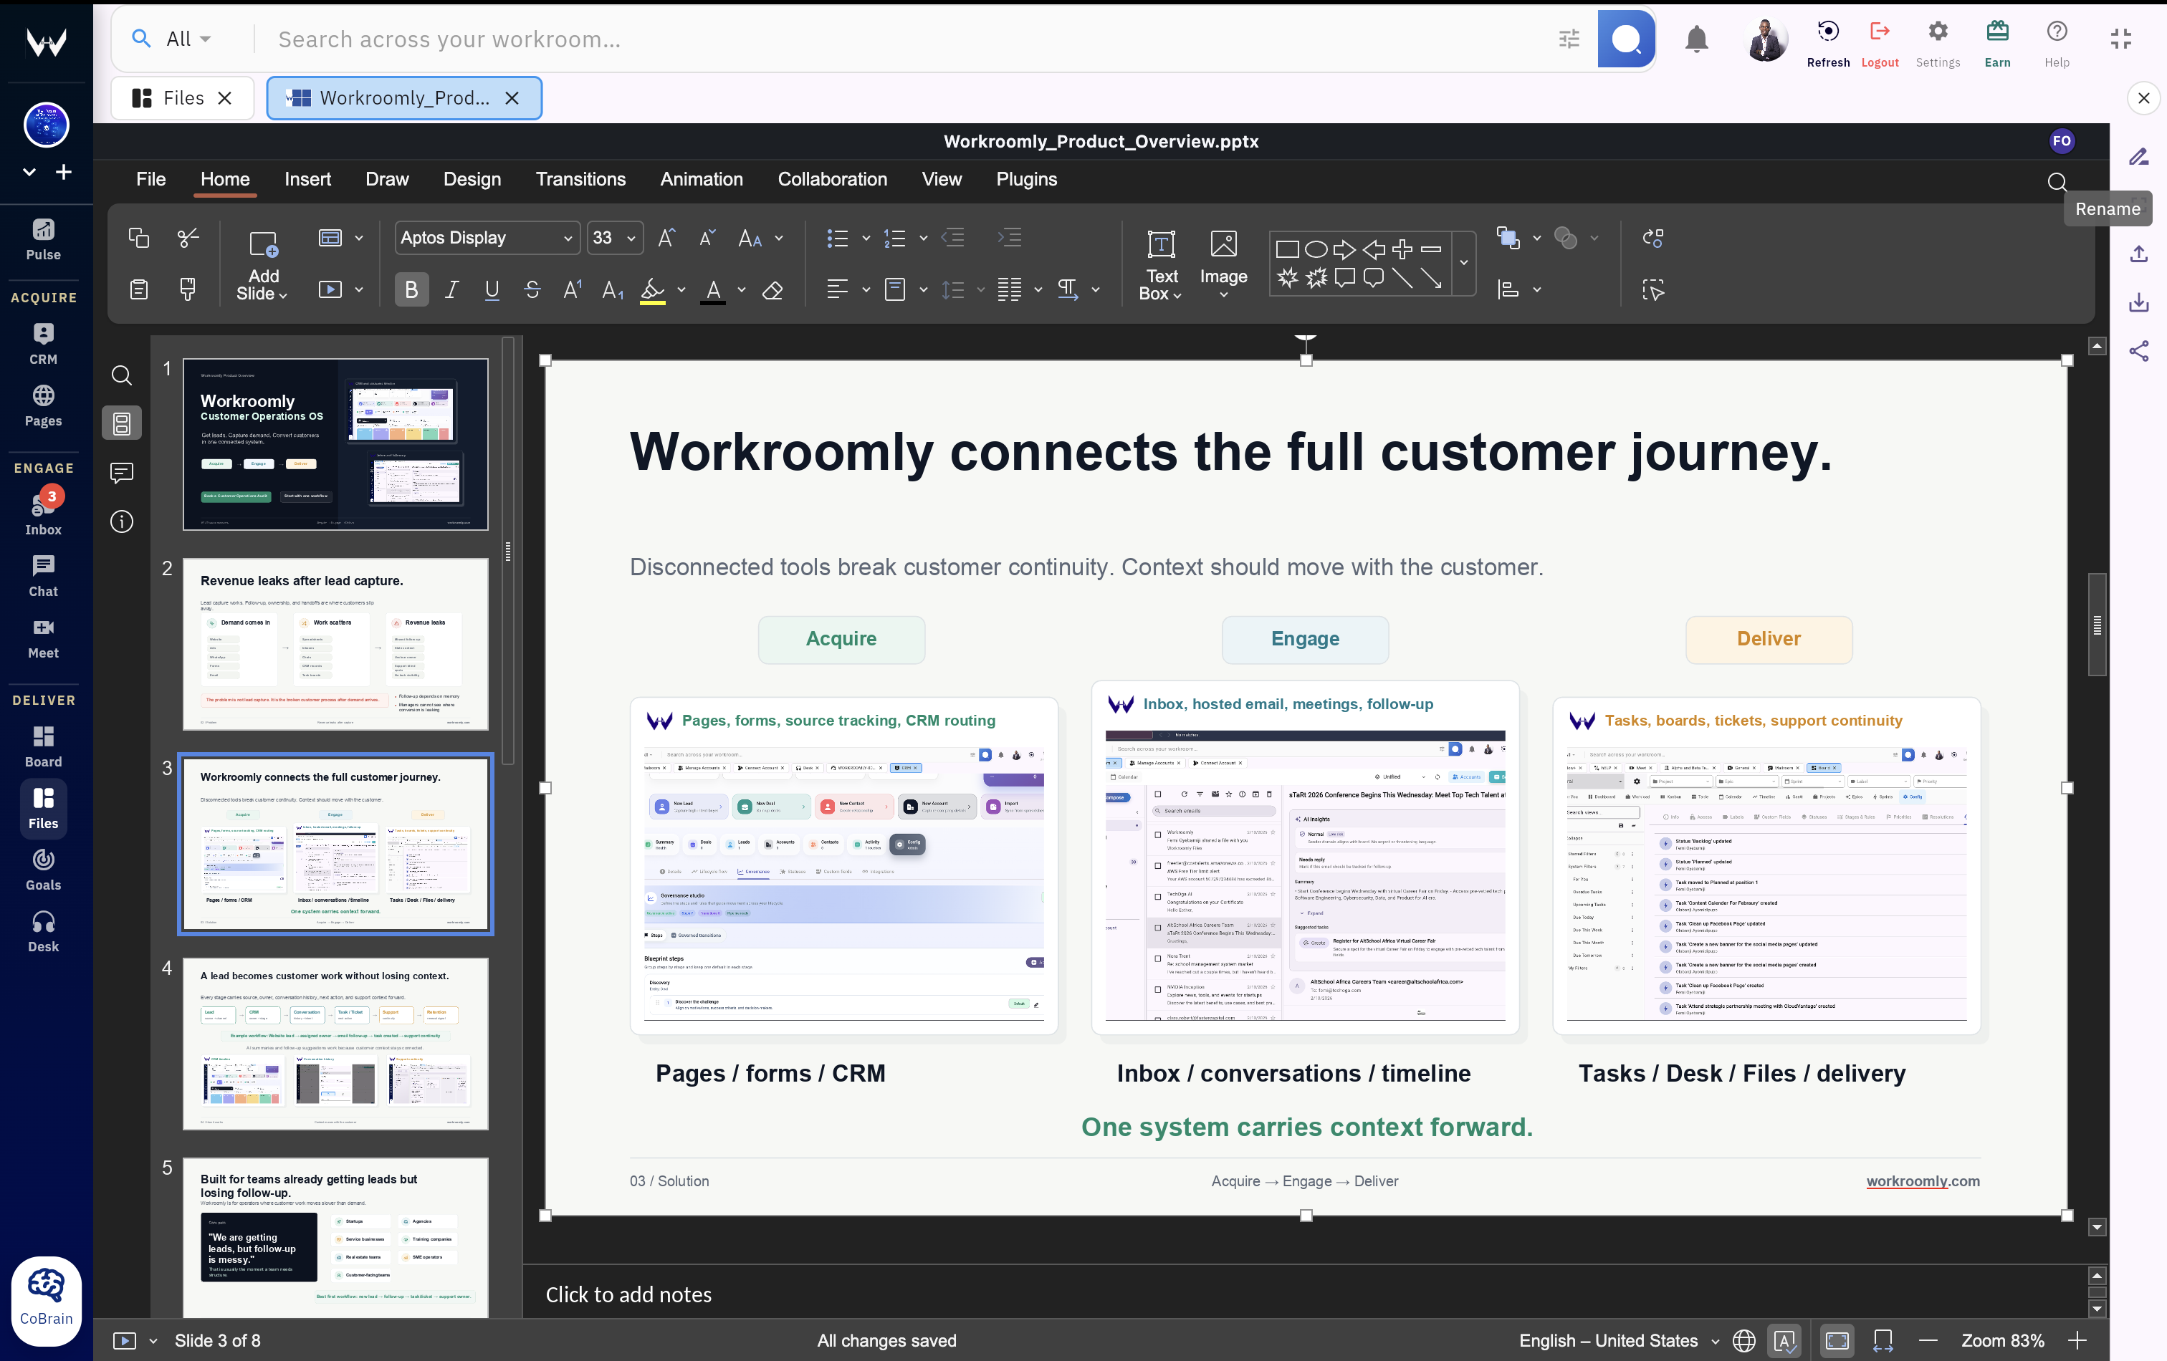Select slide 4 thumbnail
Viewport: 2167px width, 1361px height.
[x=335, y=1044]
